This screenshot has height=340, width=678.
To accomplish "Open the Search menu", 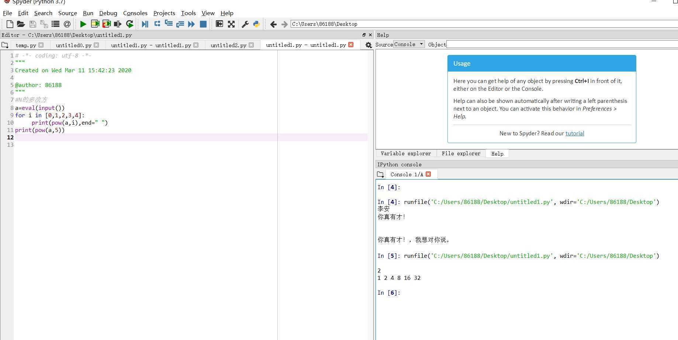I will pyautogui.click(x=43, y=13).
